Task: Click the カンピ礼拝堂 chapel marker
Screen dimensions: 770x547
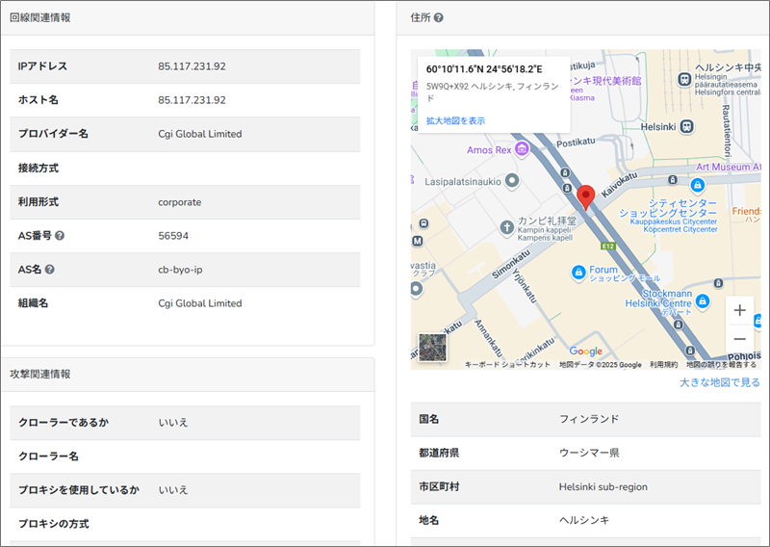Action: 507,228
